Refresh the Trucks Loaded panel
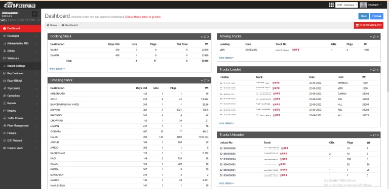 (x=374, y=70)
